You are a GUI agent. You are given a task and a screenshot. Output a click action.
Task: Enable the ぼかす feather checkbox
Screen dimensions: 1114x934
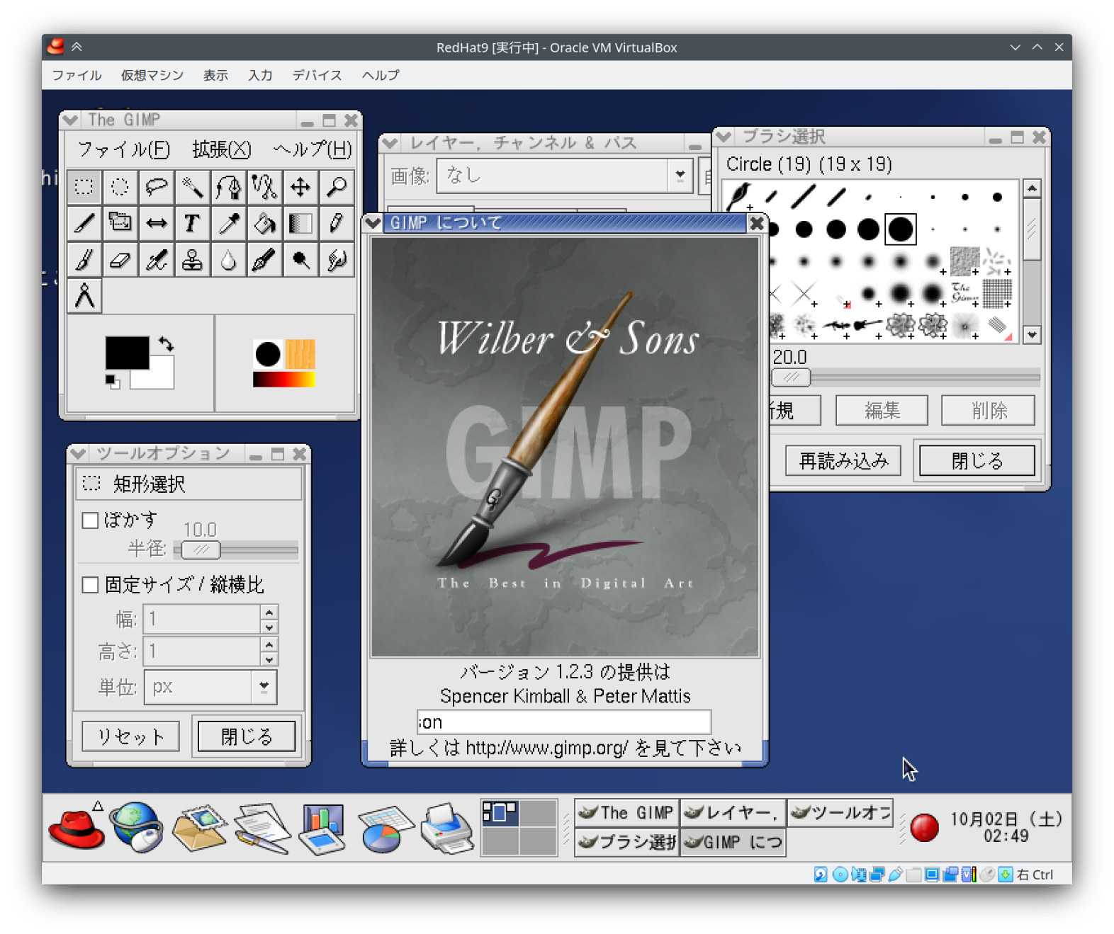(x=90, y=521)
